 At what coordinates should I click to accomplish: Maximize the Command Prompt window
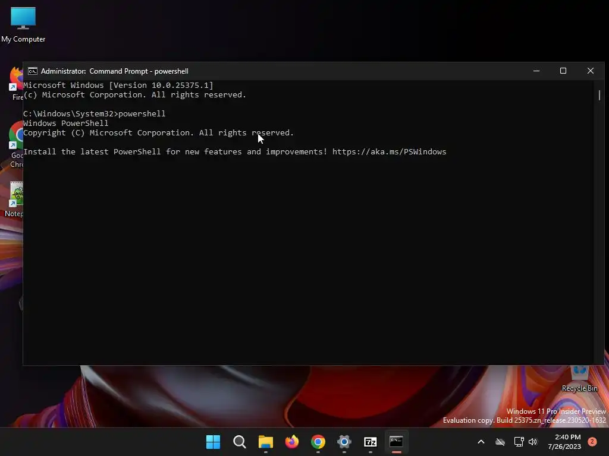pos(563,71)
